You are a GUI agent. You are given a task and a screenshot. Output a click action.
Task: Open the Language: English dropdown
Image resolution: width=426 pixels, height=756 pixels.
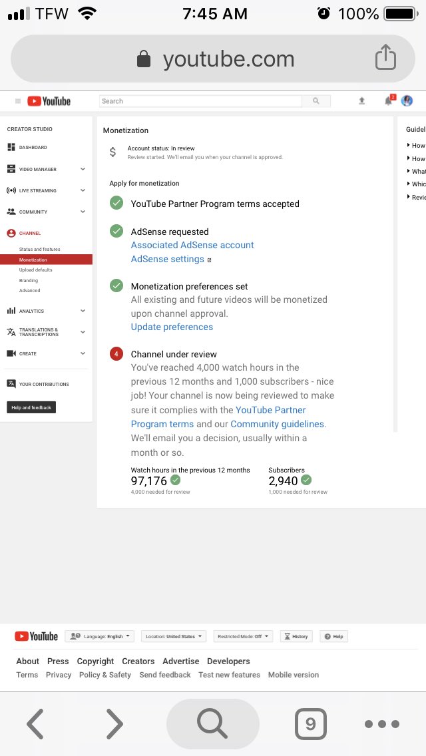click(100, 636)
